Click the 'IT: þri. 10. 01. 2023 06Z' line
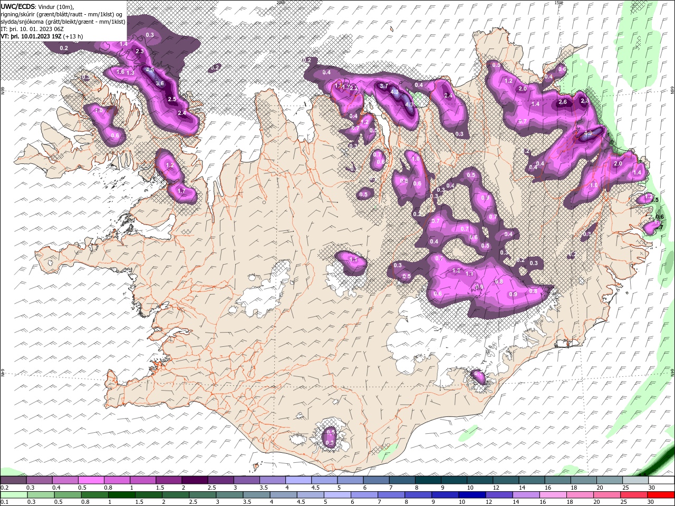 pyautogui.click(x=31, y=29)
